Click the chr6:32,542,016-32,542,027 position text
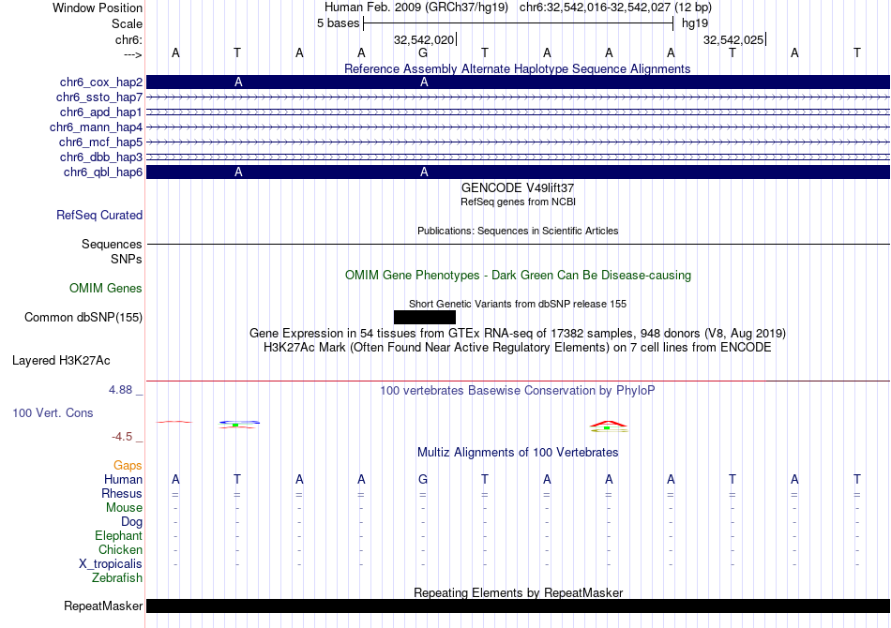 (615, 7)
